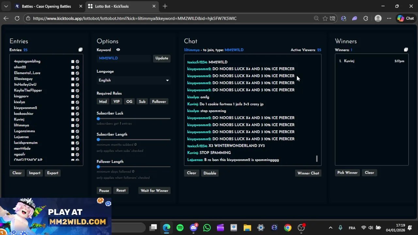Remove entry ItsHaileyUwU with the minus box

pos(72,85)
